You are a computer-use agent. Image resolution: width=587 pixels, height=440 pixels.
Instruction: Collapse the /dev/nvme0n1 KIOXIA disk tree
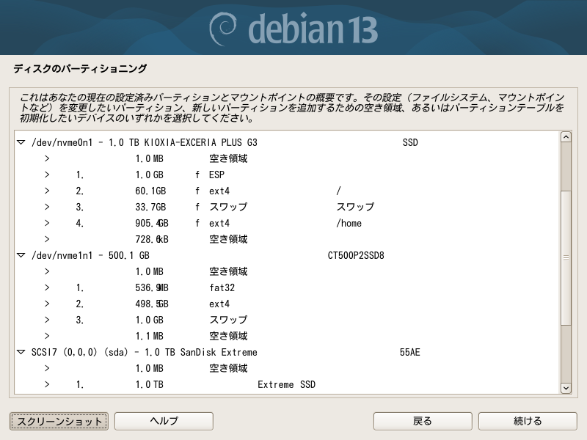[21, 142]
